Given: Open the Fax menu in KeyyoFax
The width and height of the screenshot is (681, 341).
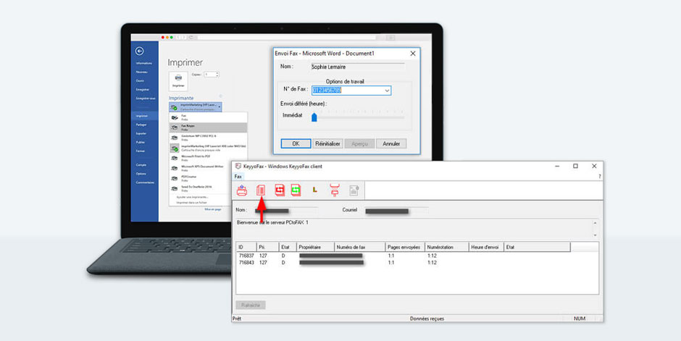Looking at the screenshot, I should (x=238, y=177).
